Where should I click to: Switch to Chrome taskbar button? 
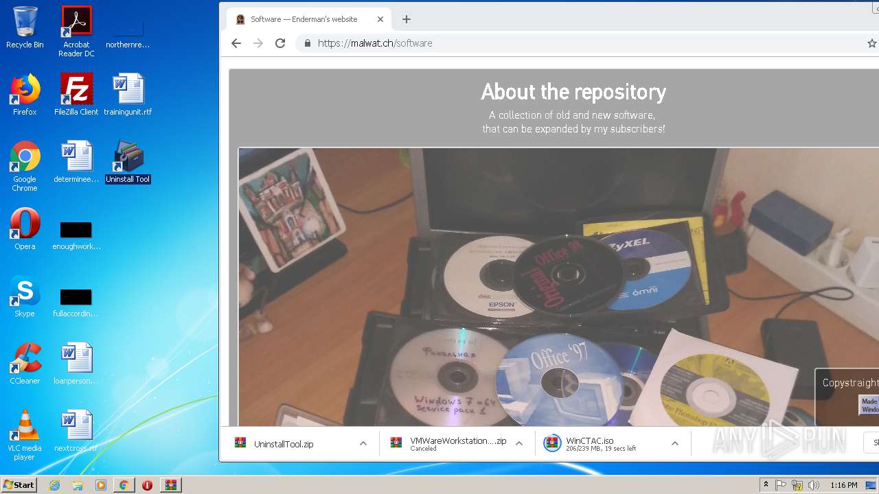[124, 485]
